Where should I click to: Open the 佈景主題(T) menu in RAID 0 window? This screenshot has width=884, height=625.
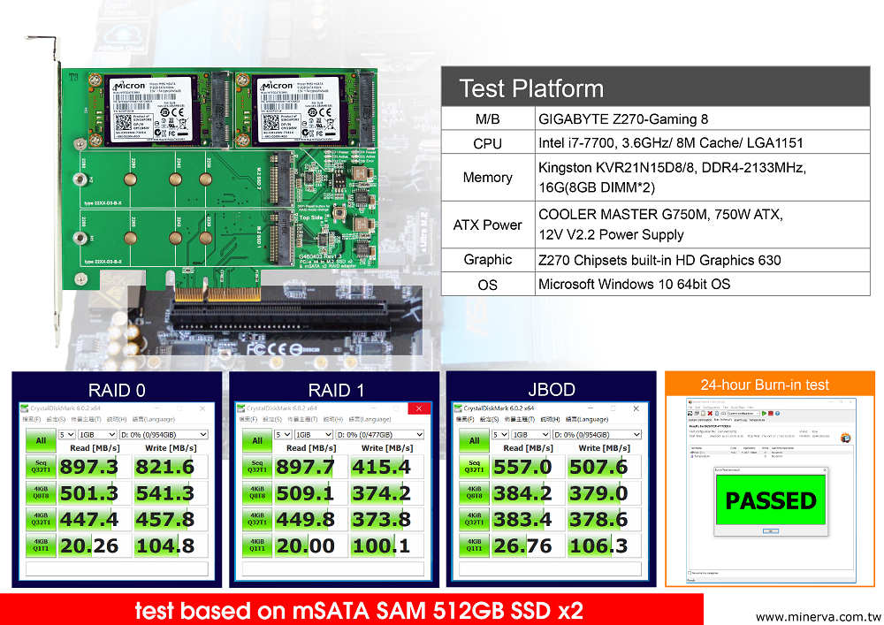pos(86,419)
